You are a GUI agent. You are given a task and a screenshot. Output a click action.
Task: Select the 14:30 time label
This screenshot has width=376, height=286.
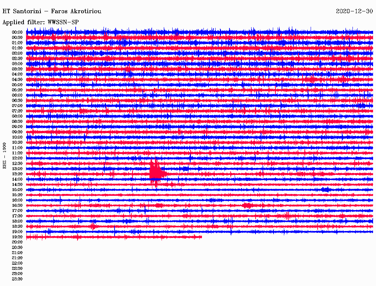(17, 184)
